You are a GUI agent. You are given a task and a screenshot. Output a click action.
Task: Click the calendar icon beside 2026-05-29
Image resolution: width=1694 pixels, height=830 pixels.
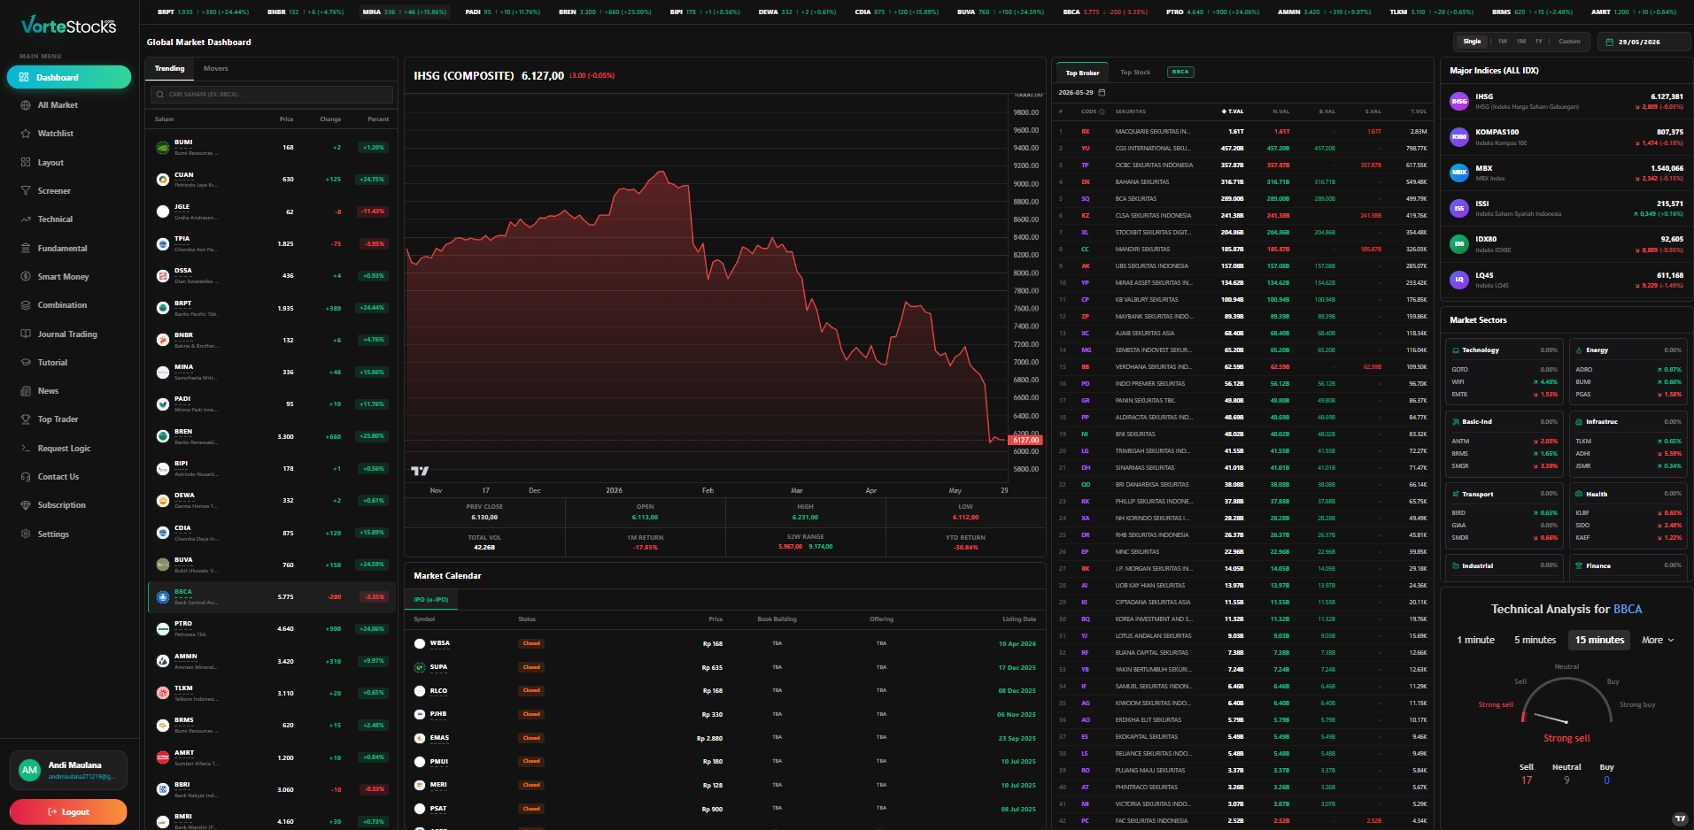(1102, 93)
